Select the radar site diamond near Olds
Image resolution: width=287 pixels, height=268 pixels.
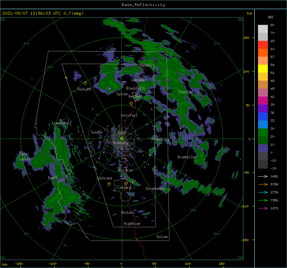[x=122, y=139]
